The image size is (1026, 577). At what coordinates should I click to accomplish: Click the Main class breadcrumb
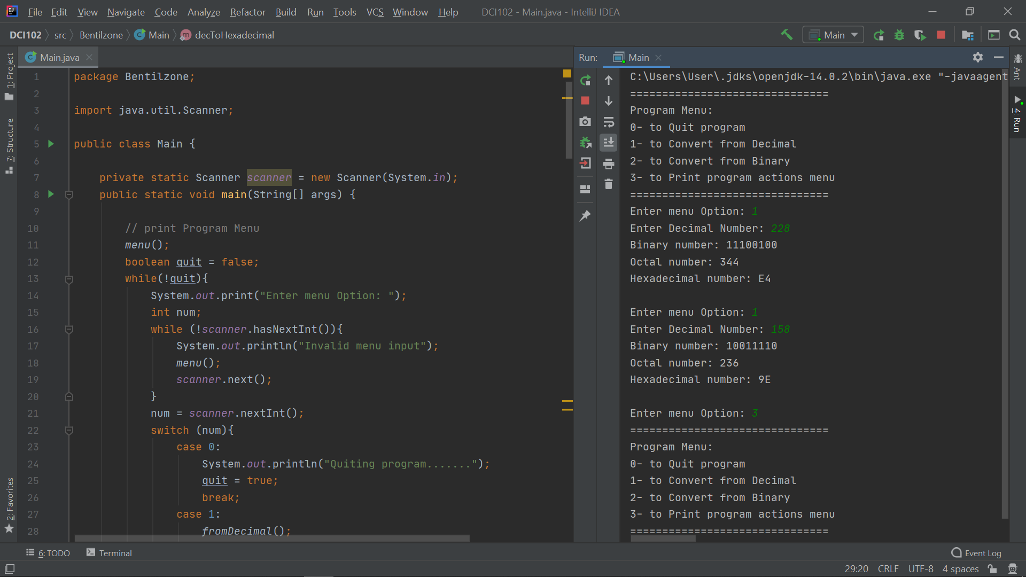point(152,35)
